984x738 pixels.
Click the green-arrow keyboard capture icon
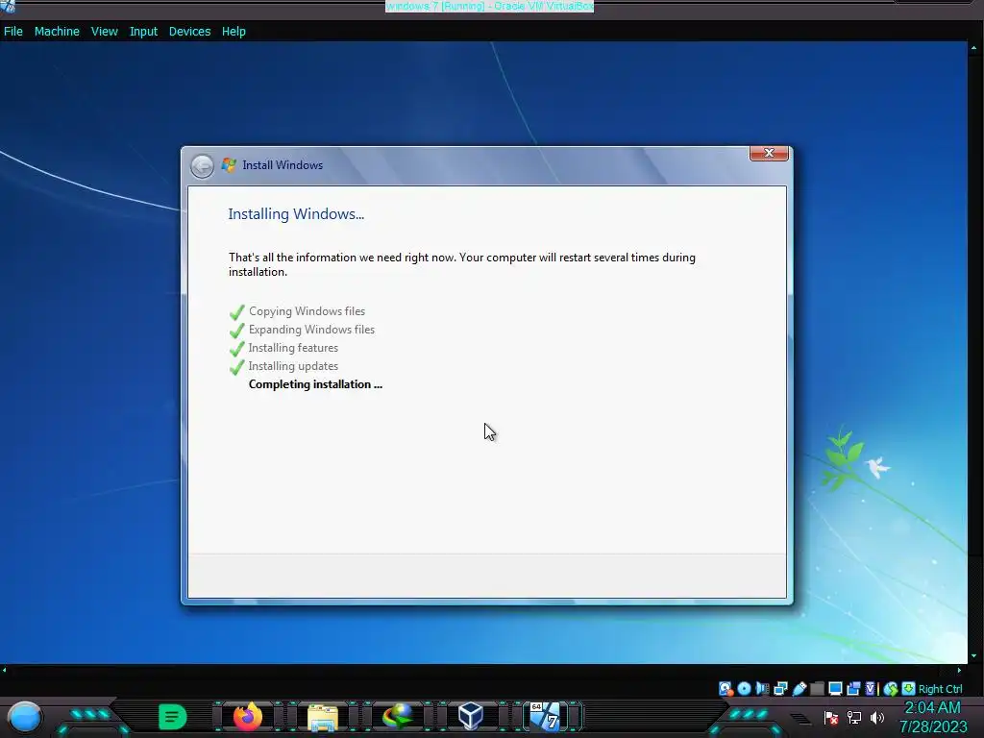tap(909, 689)
